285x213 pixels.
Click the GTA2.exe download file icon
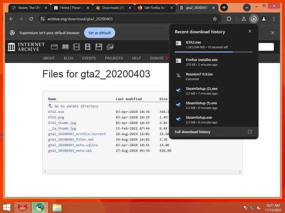(178, 43)
